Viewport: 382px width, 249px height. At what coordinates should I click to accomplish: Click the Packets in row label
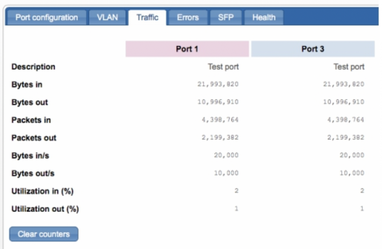coord(31,120)
